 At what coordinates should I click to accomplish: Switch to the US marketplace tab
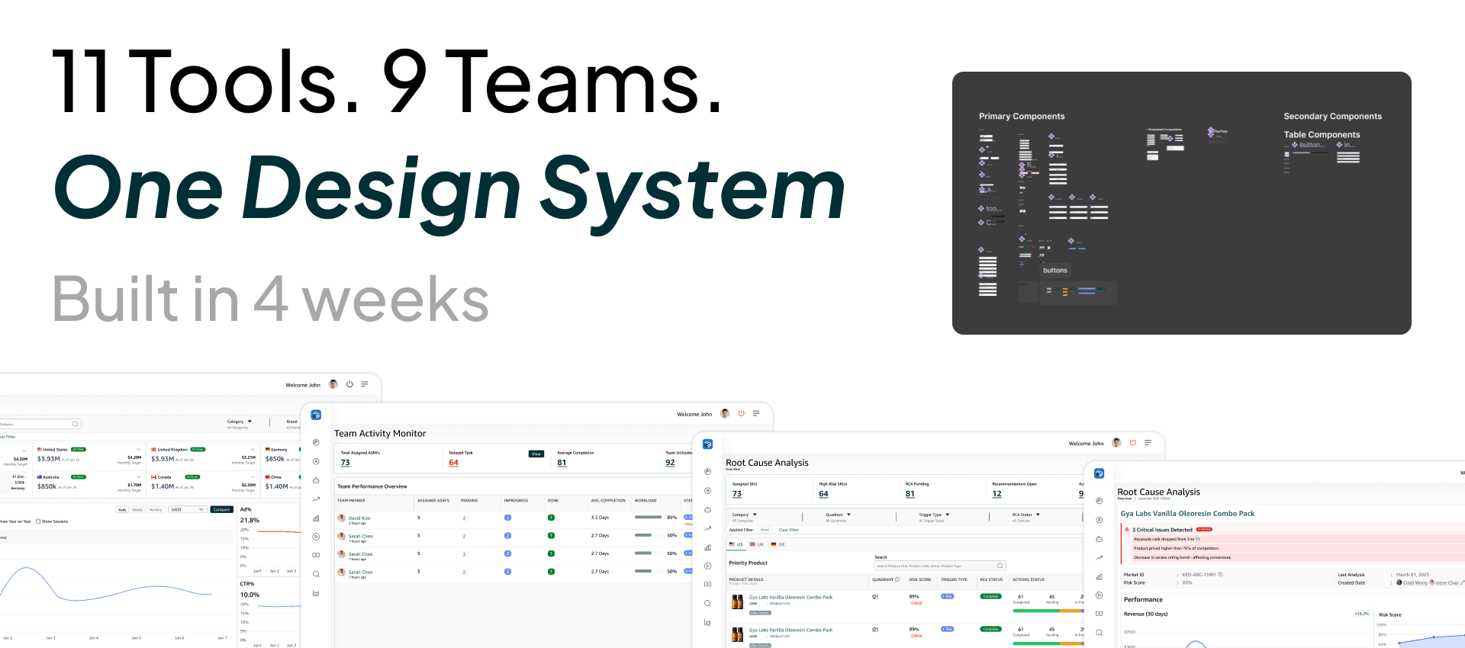coord(736,544)
